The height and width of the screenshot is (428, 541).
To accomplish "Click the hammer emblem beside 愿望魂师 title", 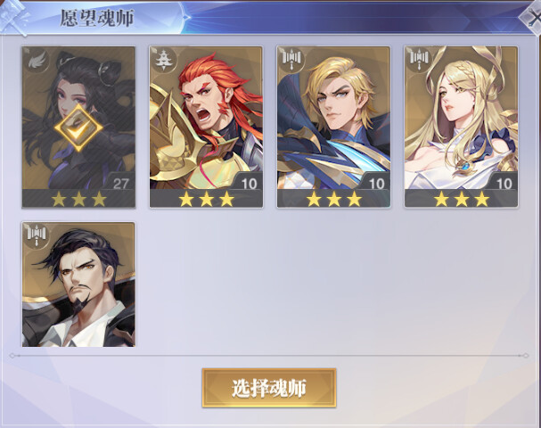I will (13, 18).
